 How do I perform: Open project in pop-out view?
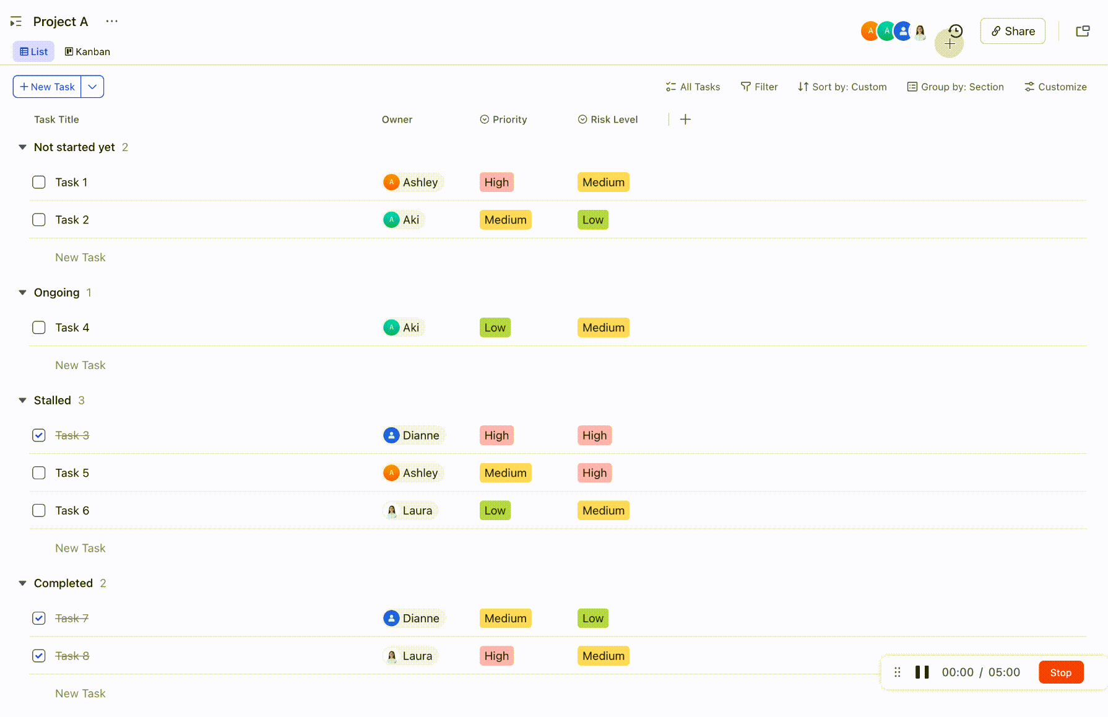1083,31
